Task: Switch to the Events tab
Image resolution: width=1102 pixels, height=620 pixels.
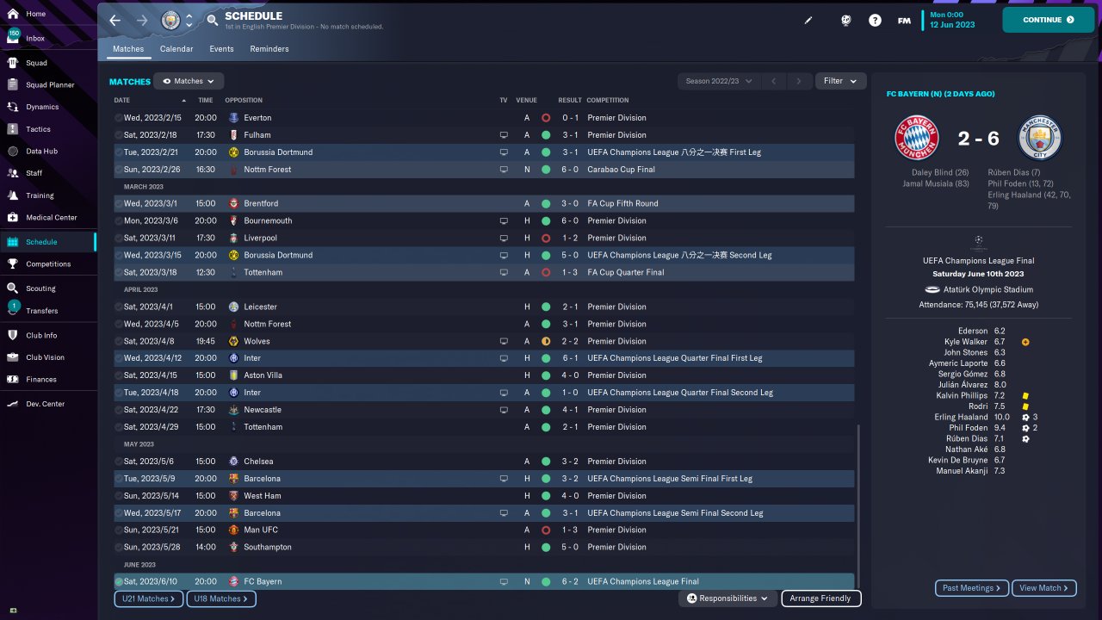Action: click(221, 49)
